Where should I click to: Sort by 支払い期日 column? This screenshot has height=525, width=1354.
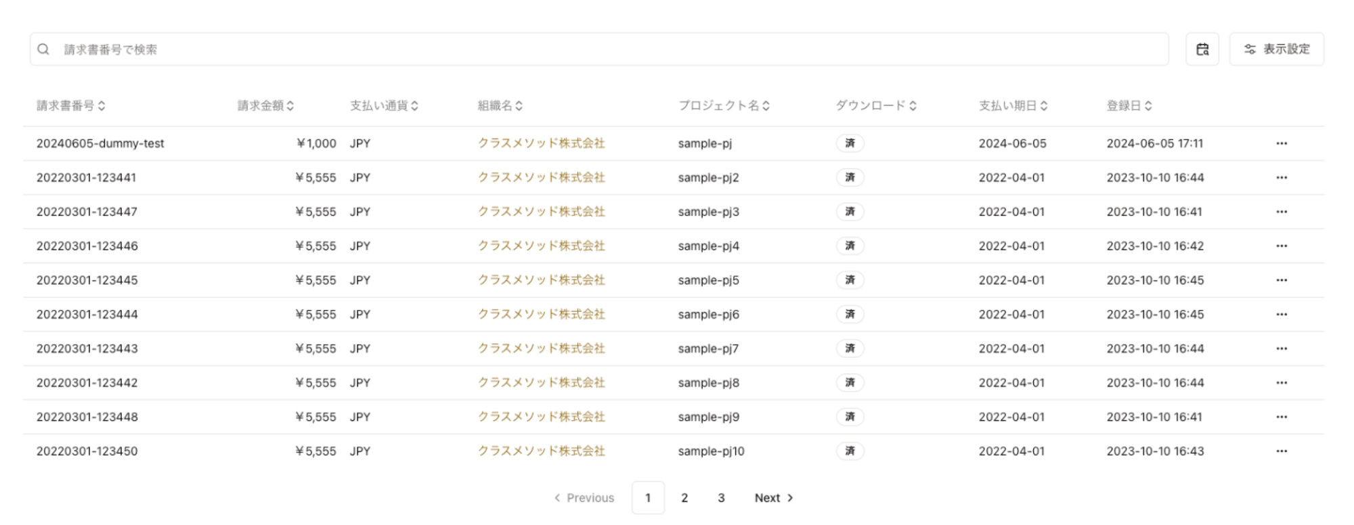pyautogui.click(x=1013, y=106)
